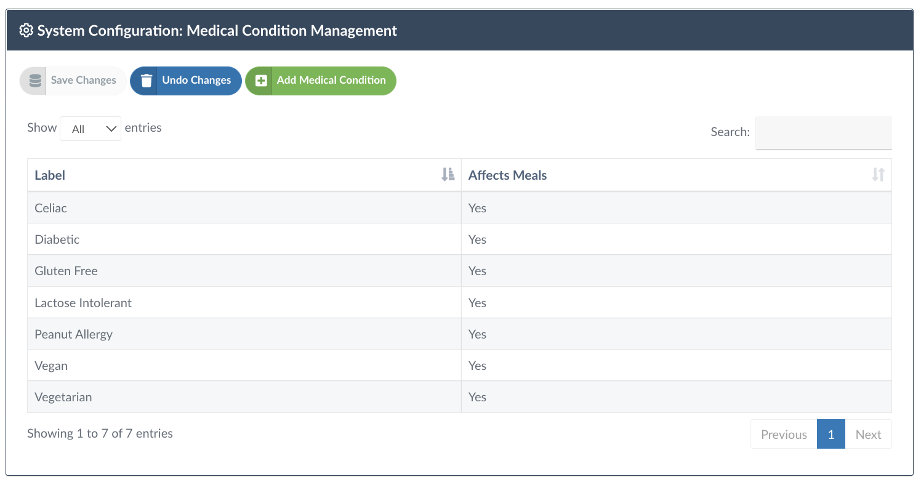Go to the Next page
Image resolution: width=921 pixels, height=485 pixels.
pyautogui.click(x=868, y=435)
